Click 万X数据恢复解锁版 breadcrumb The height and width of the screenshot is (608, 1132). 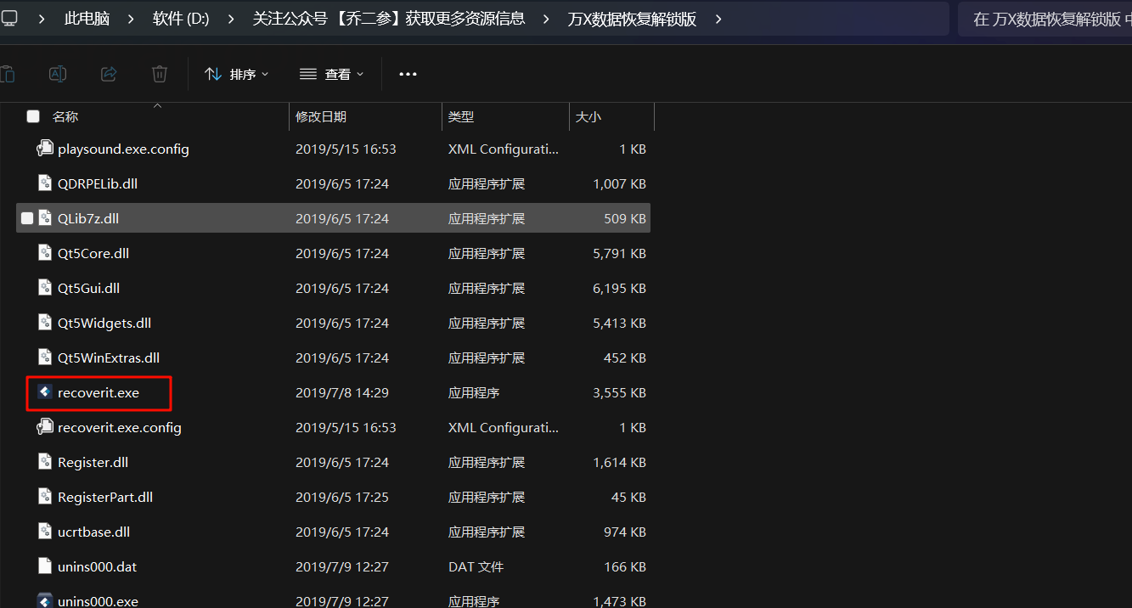pos(632,19)
